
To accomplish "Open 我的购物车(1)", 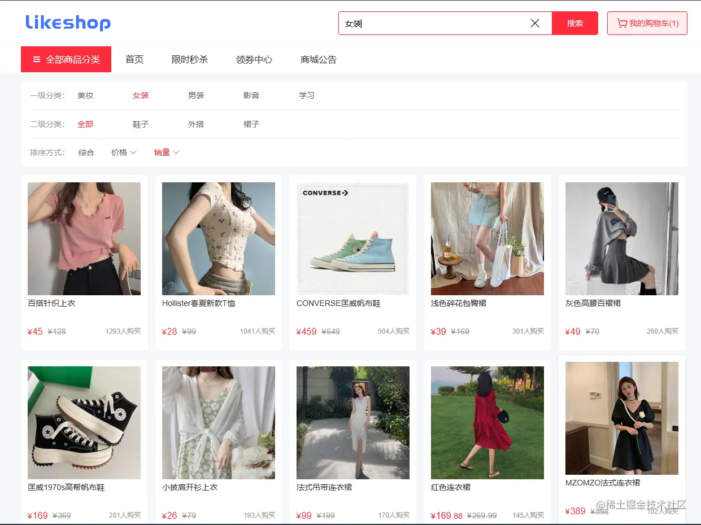I will [x=647, y=23].
